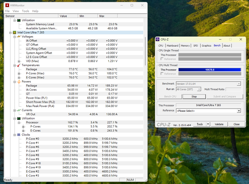Open the Tools dropdown arrow in CPU-Z
This screenshot has height=184, width=249.
coord(208,124)
